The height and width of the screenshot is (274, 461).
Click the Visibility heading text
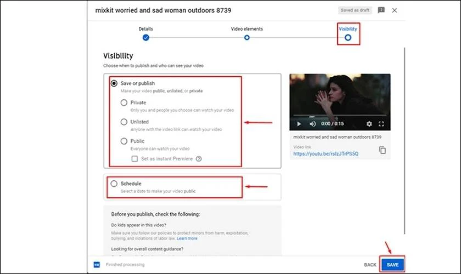(x=118, y=56)
